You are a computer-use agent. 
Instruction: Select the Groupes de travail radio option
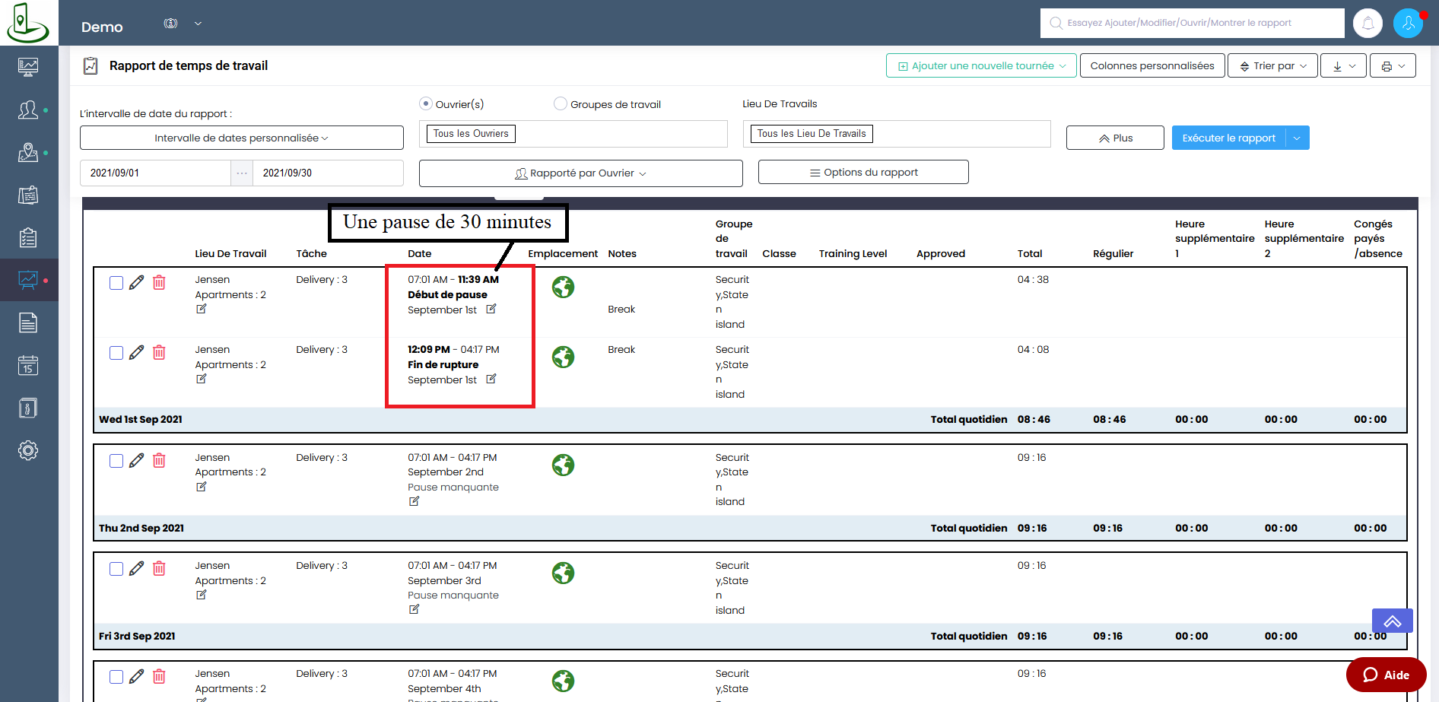coord(561,103)
